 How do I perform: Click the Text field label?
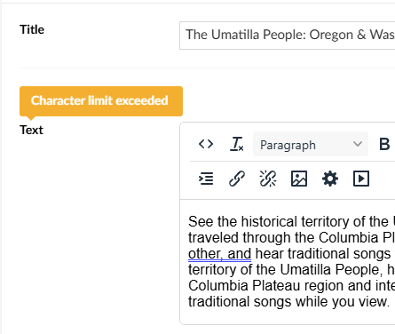pyautogui.click(x=31, y=130)
